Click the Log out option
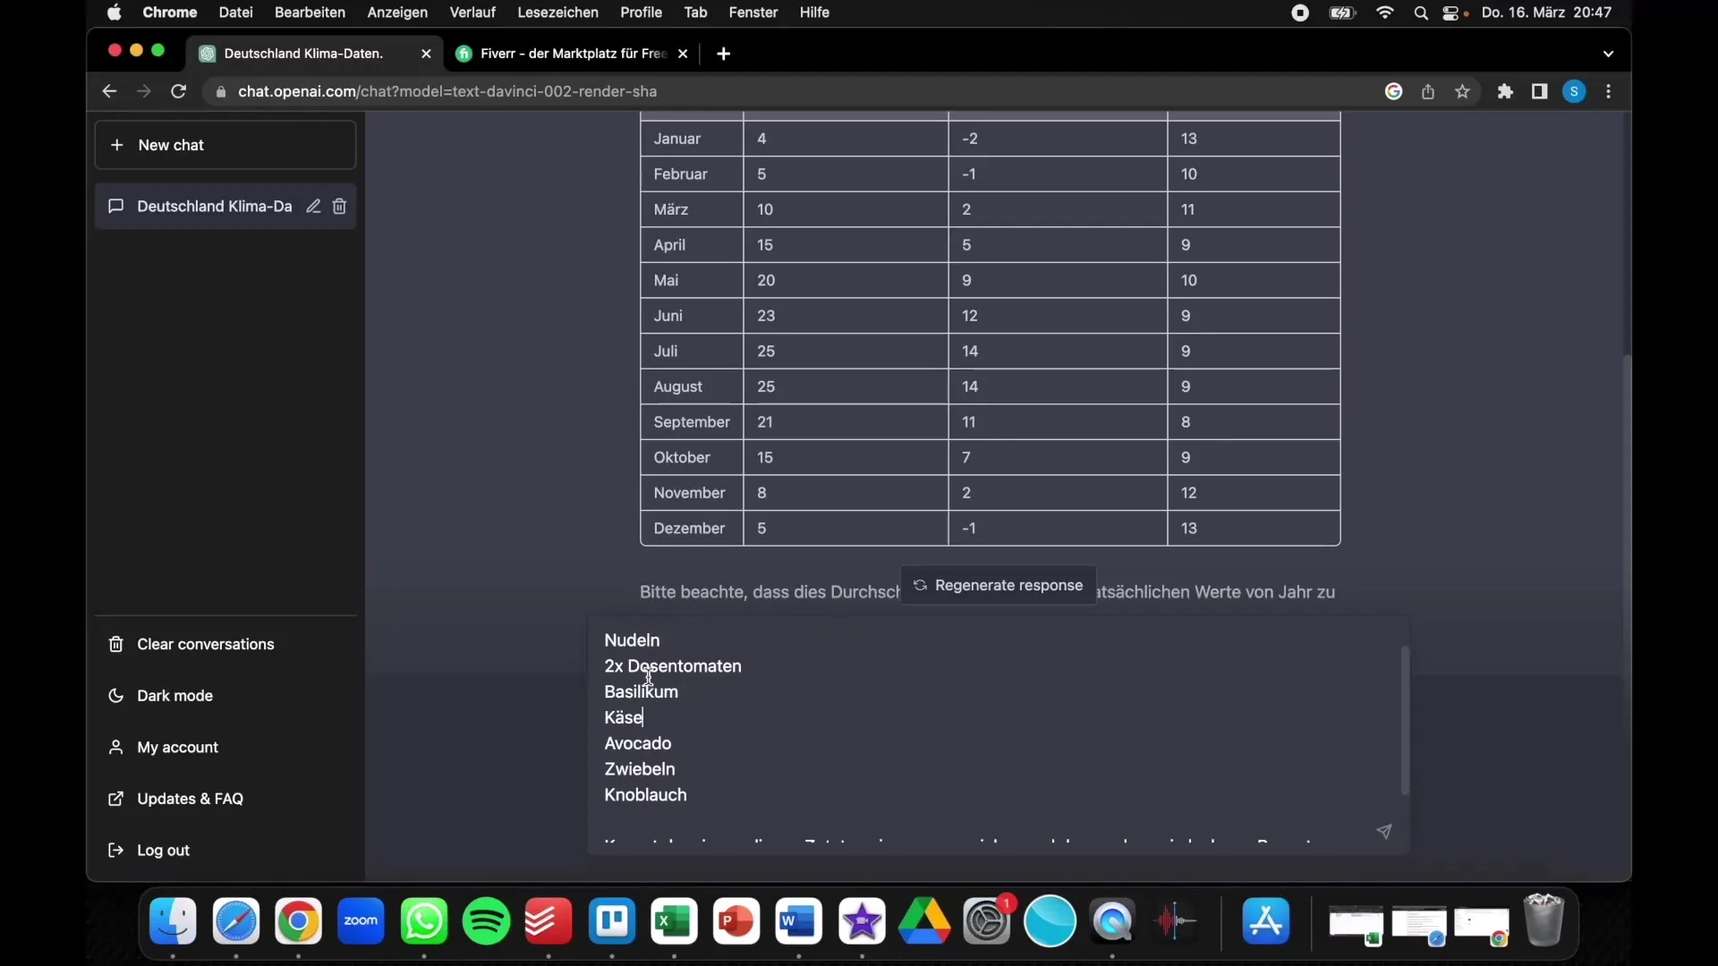1718x966 pixels. (x=163, y=849)
